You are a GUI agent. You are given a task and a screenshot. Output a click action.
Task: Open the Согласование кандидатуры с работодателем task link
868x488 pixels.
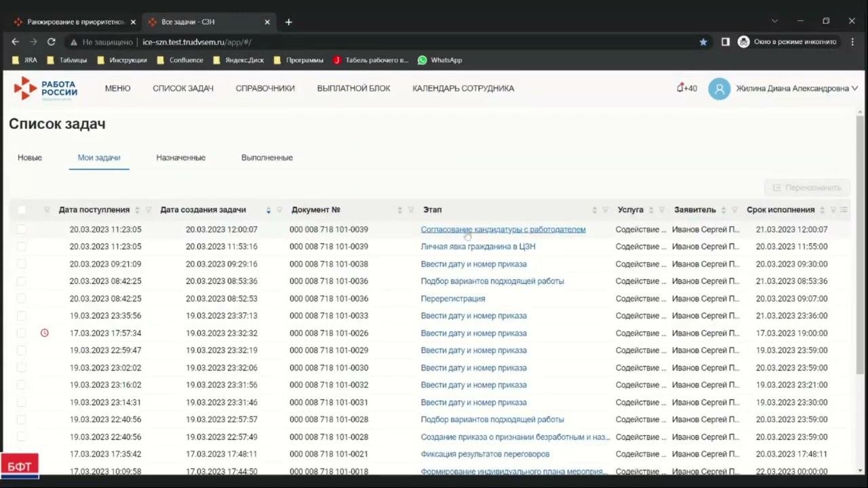(x=502, y=230)
